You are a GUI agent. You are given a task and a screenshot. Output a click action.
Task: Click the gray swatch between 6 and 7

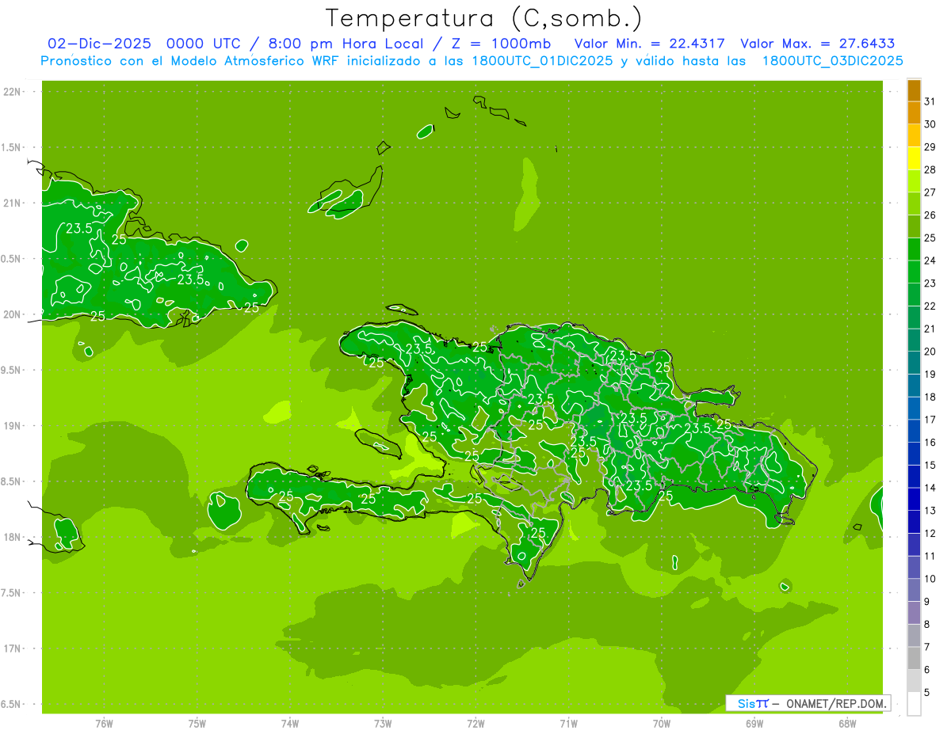pyautogui.click(x=914, y=658)
